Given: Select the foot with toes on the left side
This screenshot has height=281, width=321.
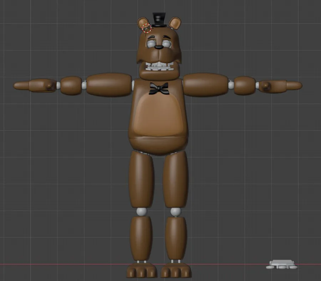Looking at the screenshot, I should point(142,270).
